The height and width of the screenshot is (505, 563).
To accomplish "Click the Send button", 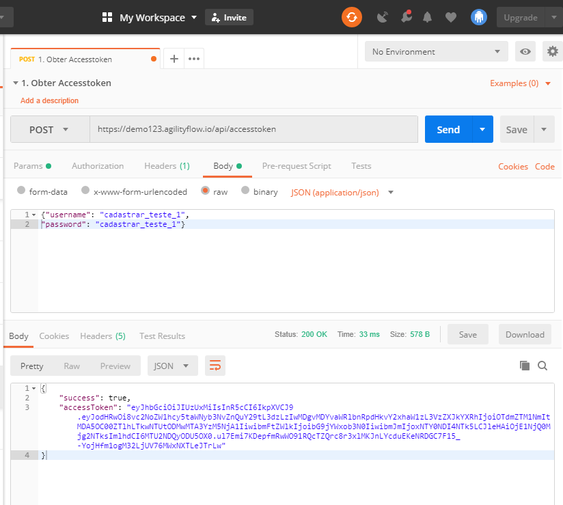I will 448,129.
